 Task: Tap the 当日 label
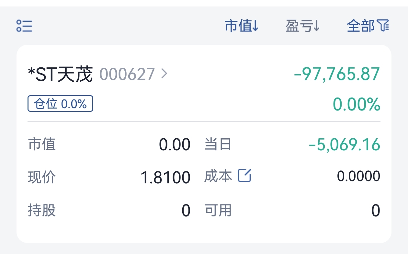218,144
